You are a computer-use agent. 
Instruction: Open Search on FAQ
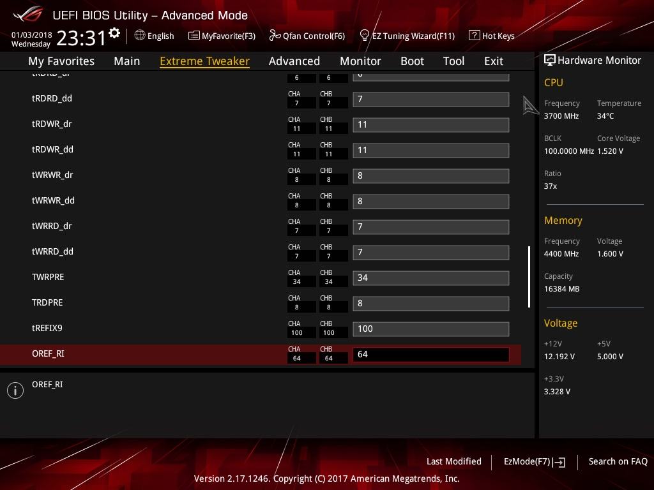pos(618,461)
